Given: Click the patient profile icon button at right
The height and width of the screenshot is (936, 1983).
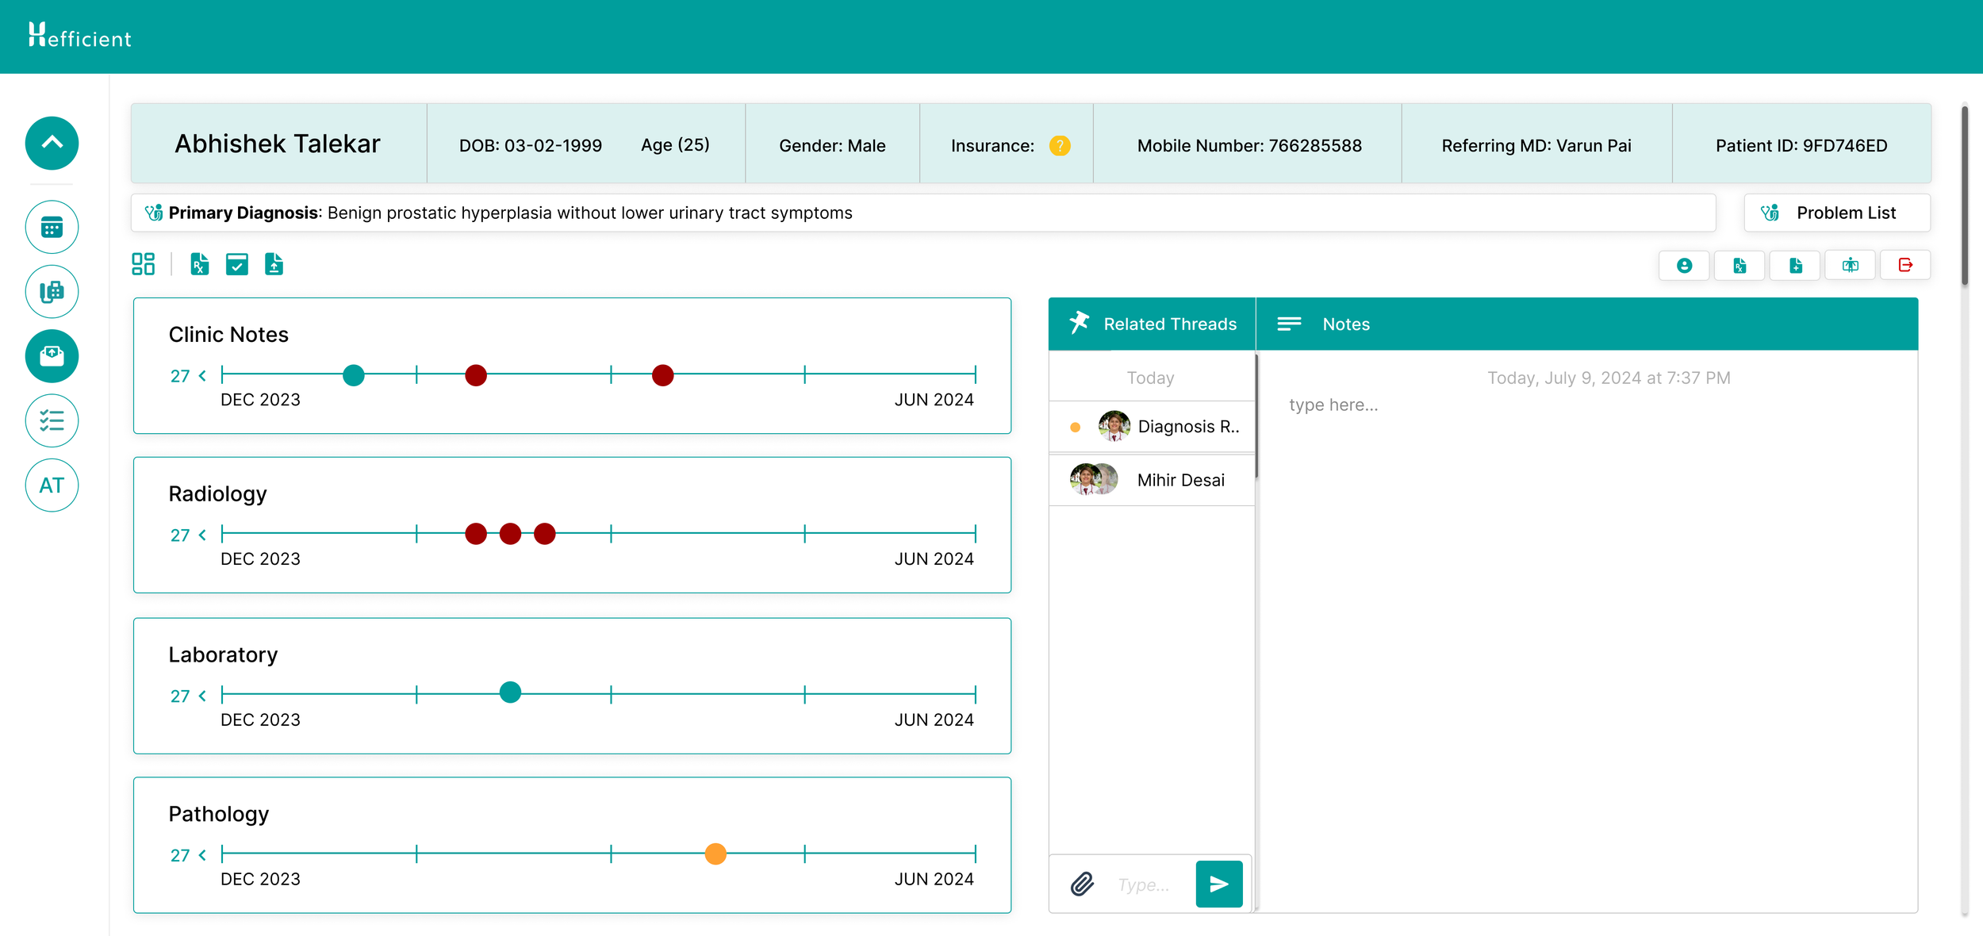Looking at the screenshot, I should click(x=1684, y=265).
